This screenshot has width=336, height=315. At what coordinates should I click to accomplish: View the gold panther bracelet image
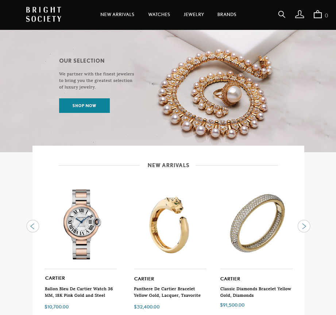(169, 225)
